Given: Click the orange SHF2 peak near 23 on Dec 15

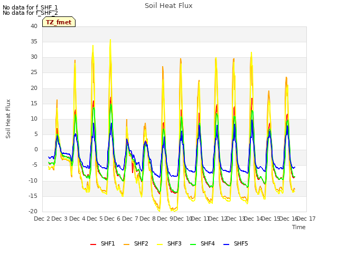Looking at the screenshot, I should 286,77.
